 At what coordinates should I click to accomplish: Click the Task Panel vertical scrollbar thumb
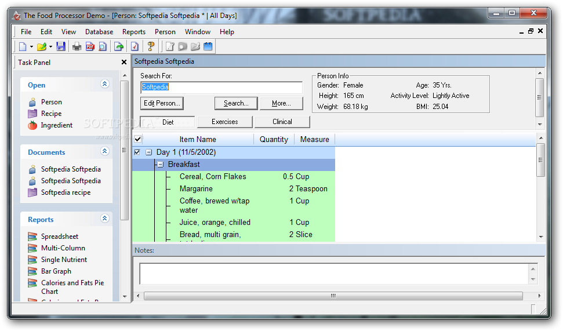tap(125, 150)
